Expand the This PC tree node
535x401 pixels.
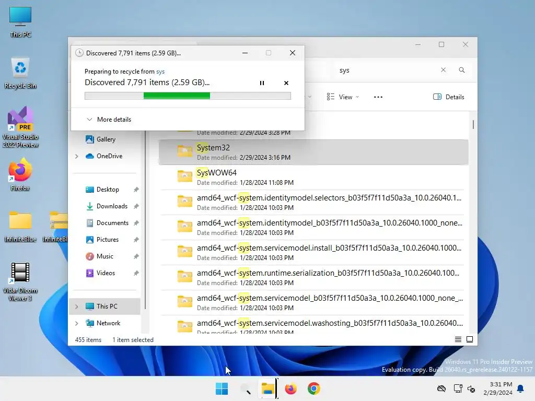(x=76, y=306)
